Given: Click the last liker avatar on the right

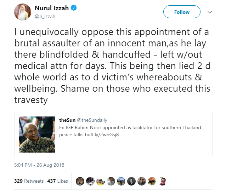Looking at the screenshot, I should click(162, 181).
